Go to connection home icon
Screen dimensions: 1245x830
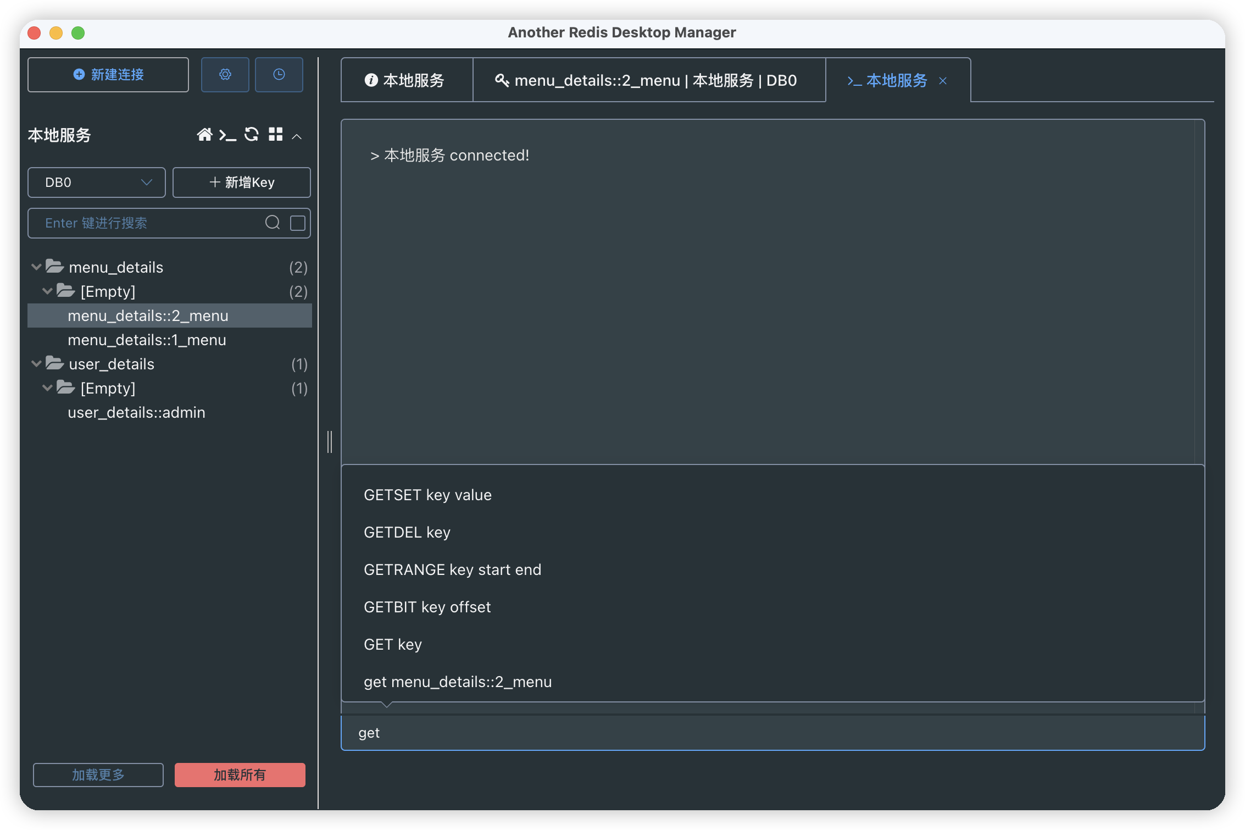(204, 135)
